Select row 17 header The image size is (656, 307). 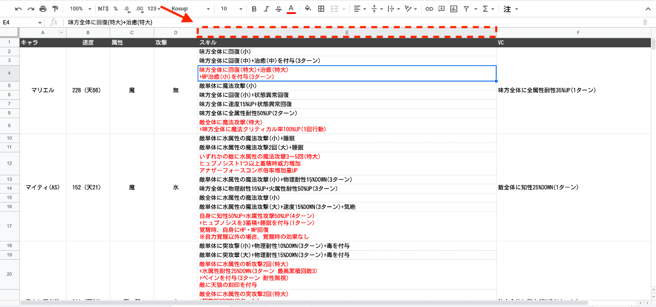tap(9, 226)
